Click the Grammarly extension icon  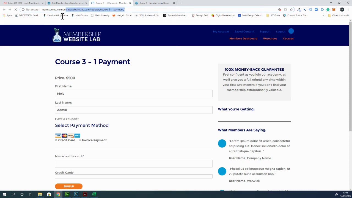(x=328, y=10)
